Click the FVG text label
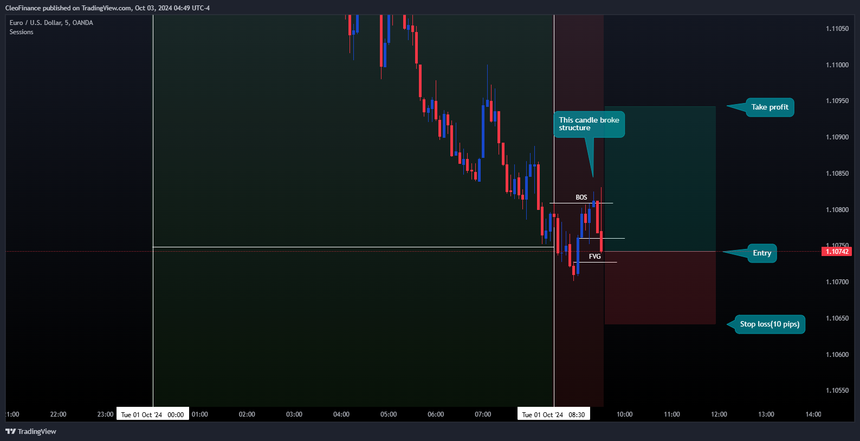Image resolution: width=860 pixels, height=441 pixels. click(x=595, y=257)
